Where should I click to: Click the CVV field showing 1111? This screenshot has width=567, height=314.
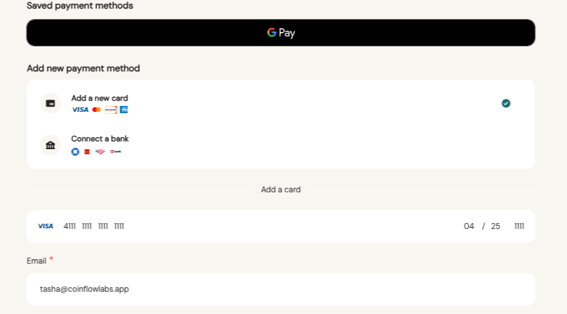pos(519,226)
